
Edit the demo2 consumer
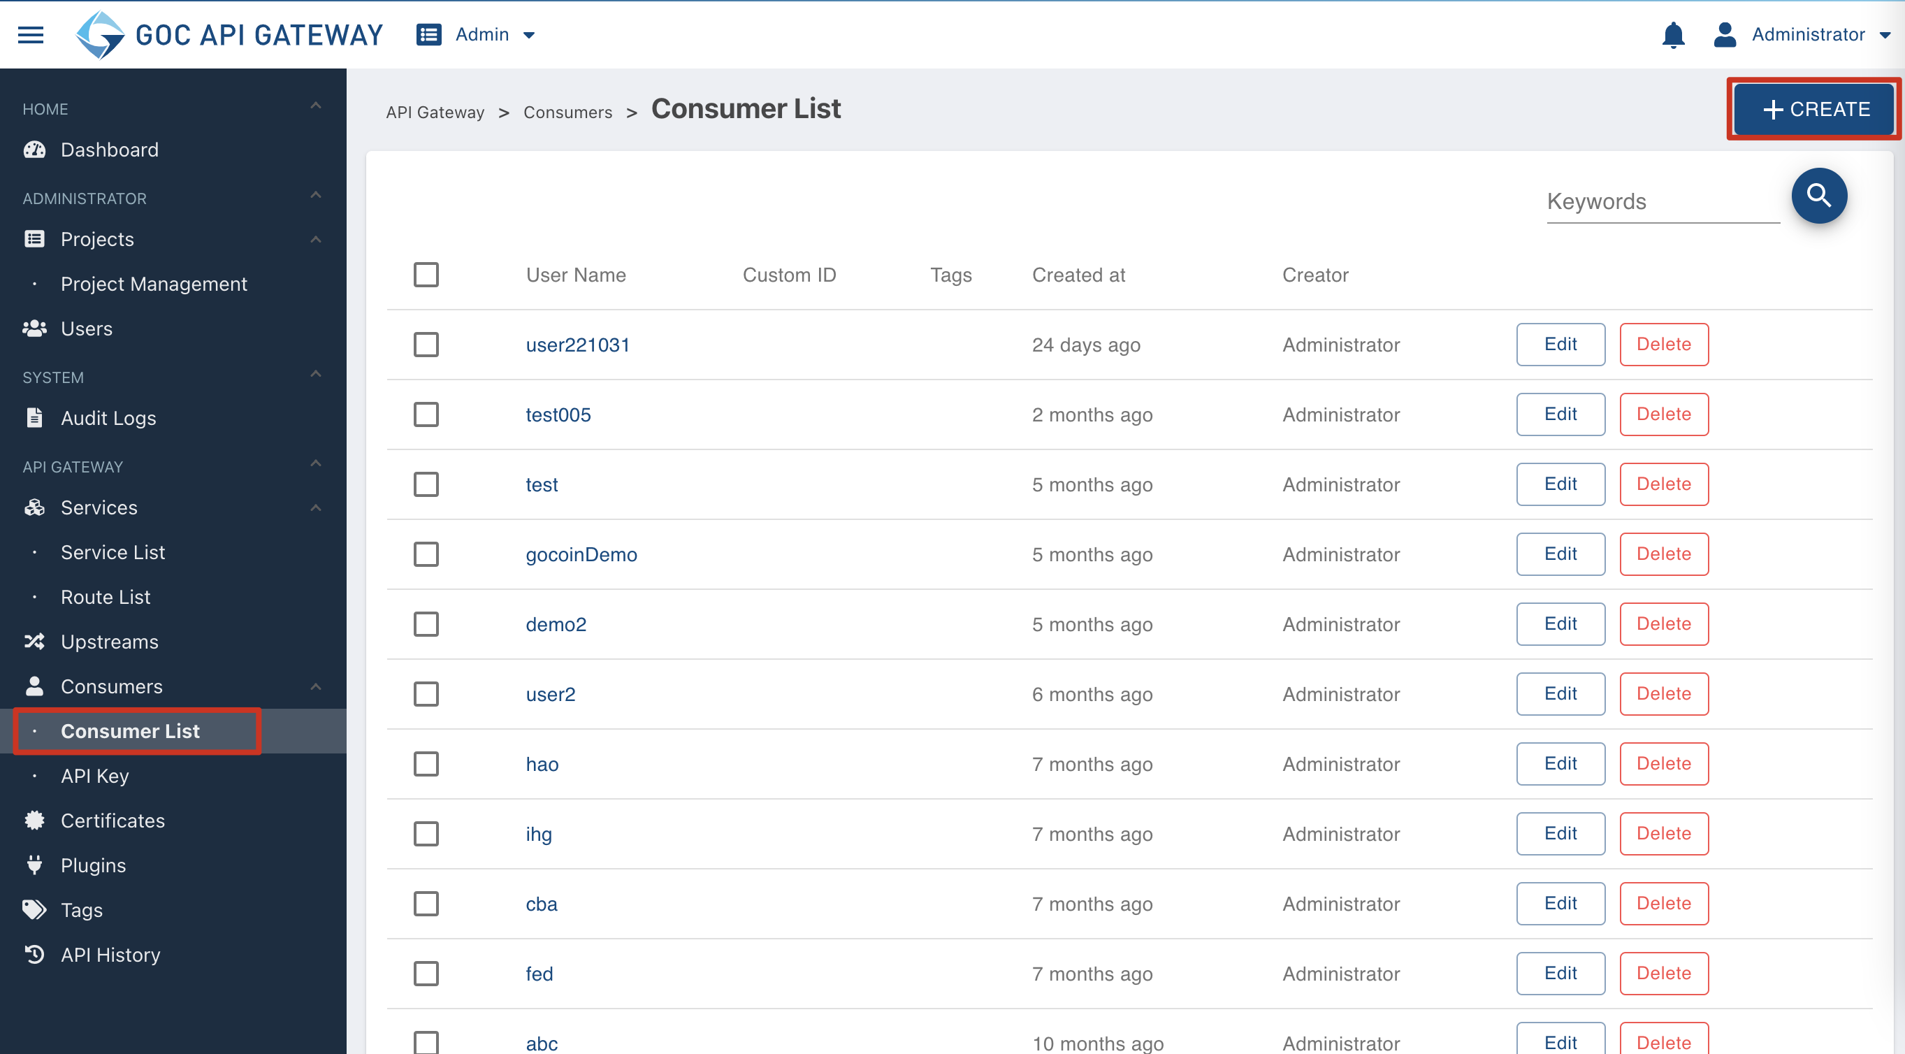[1560, 623]
